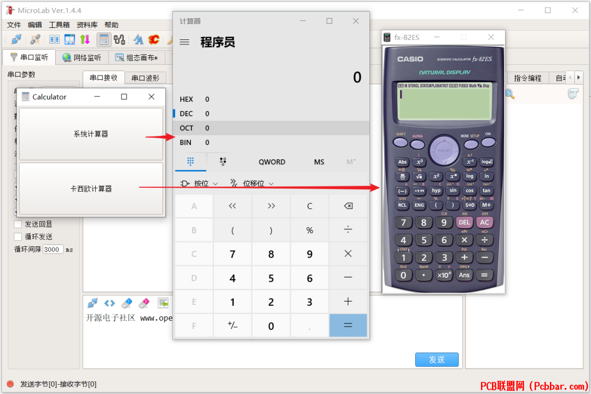The height and width of the screenshot is (394, 591).
Task: Click the plug icon above the send text box
Action: pyautogui.click(x=92, y=303)
